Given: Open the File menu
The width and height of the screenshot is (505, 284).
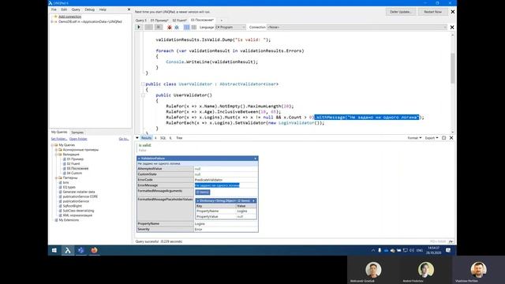Looking at the screenshot, I should tap(54, 9).
